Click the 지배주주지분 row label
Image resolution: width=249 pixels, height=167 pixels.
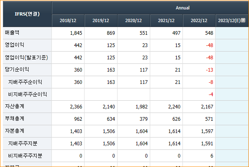[x=23, y=143]
